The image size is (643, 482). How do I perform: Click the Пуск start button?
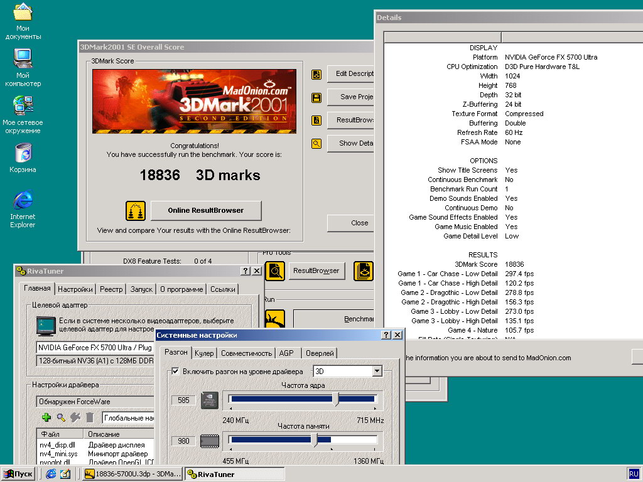tap(18, 474)
